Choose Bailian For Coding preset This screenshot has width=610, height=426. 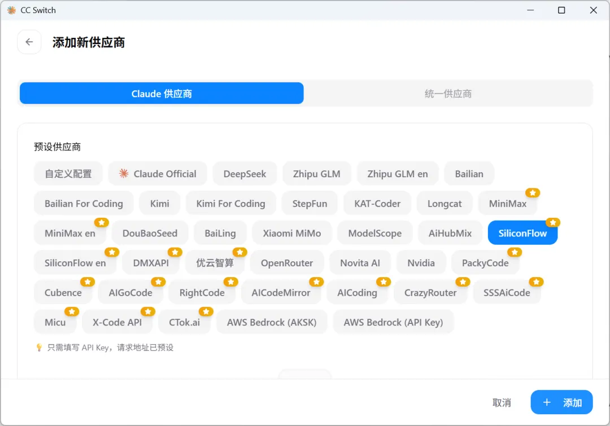(x=84, y=203)
